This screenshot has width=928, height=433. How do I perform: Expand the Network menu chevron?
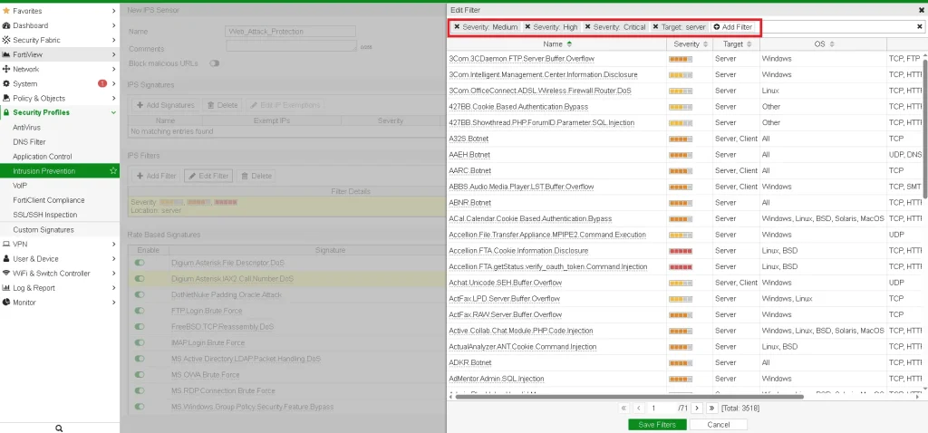pos(113,69)
